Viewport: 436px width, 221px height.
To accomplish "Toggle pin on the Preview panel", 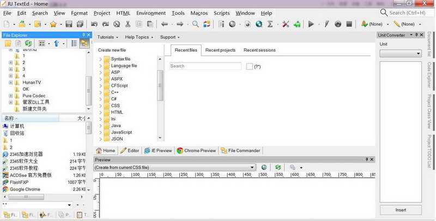I will point(366,160).
